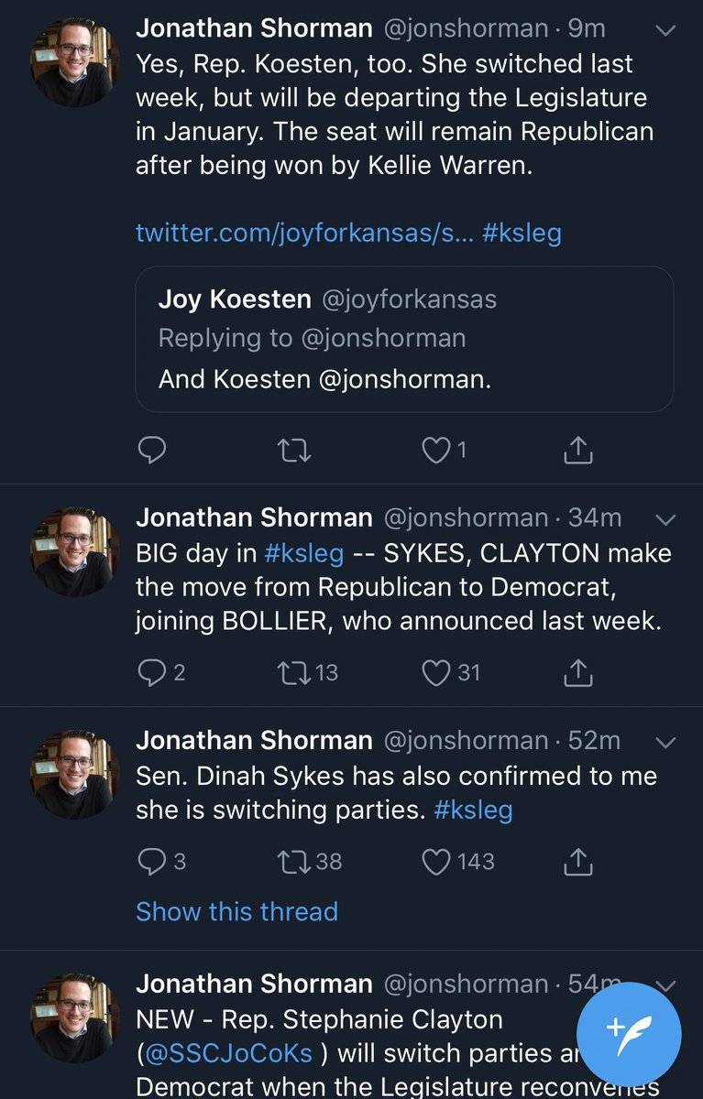Share the Rep. Koesten tweet

coord(578,450)
